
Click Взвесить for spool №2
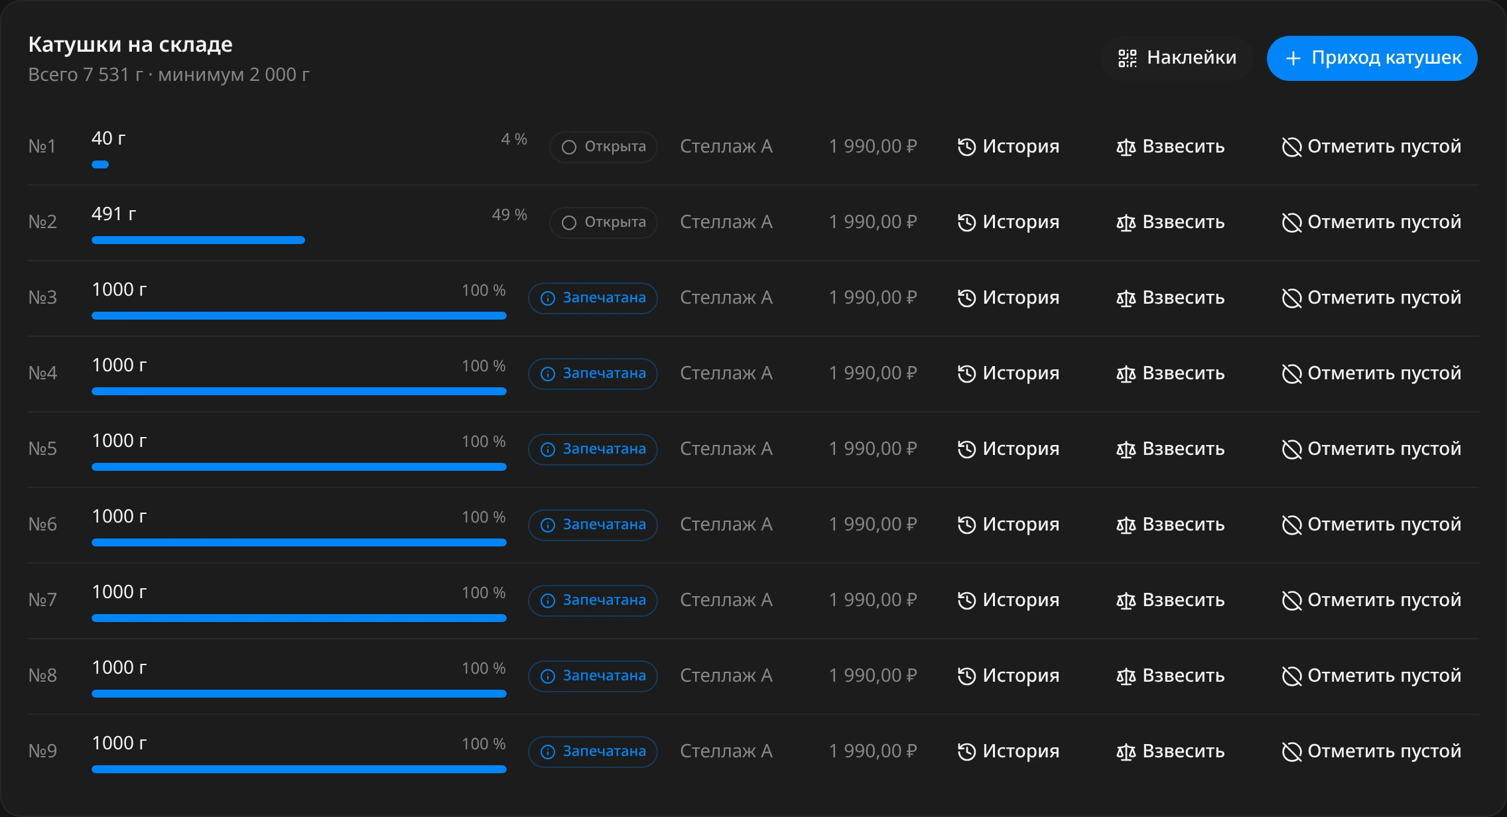click(1170, 222)
